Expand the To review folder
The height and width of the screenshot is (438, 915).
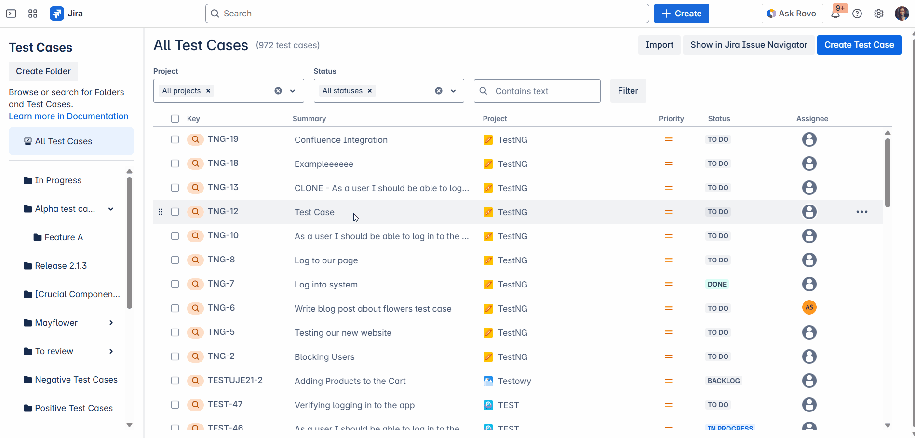[x=111, y=351]
